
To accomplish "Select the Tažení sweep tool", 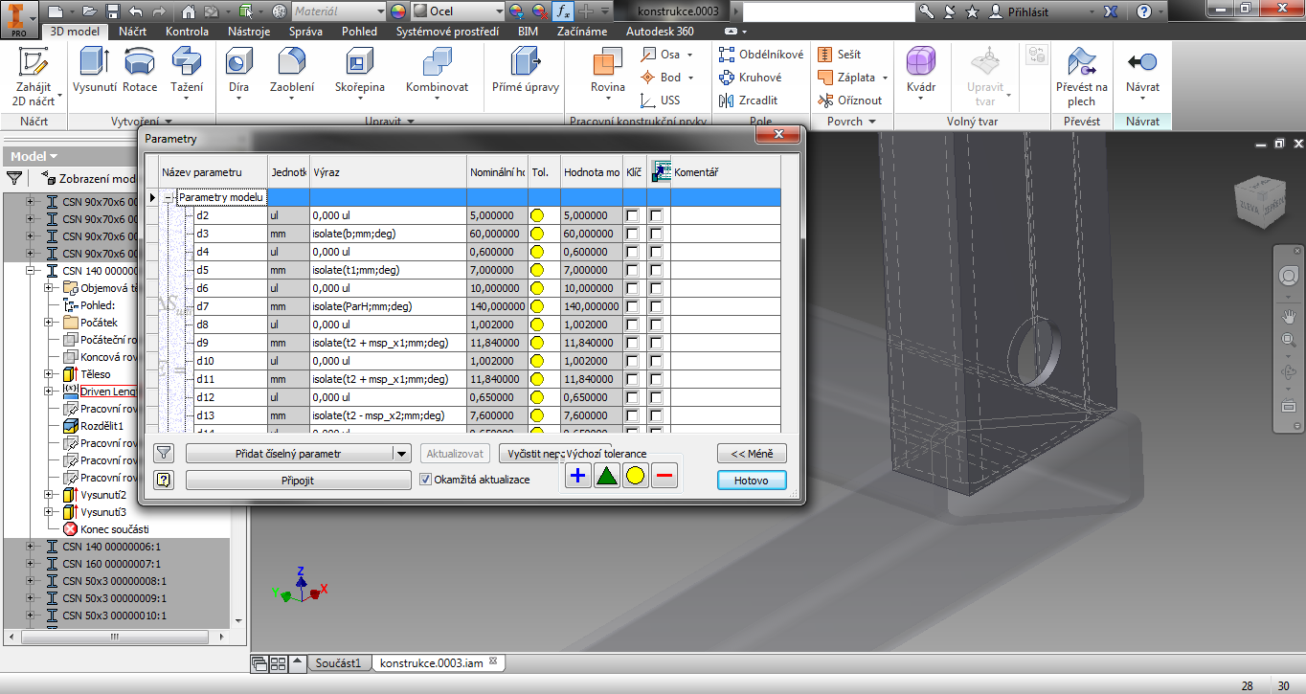I will pyautogui.click(x=187, y=71).
